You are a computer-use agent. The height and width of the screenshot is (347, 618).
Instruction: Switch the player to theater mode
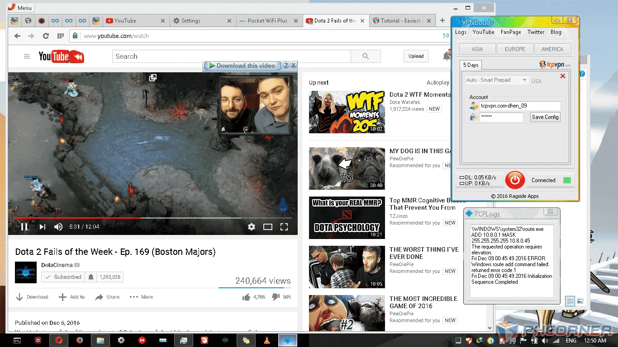pos(268,227)
